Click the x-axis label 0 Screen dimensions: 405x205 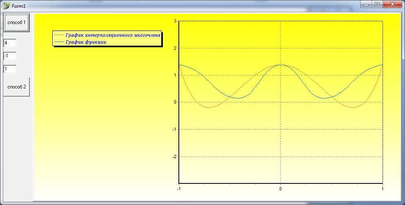click(x=280, y=189)
